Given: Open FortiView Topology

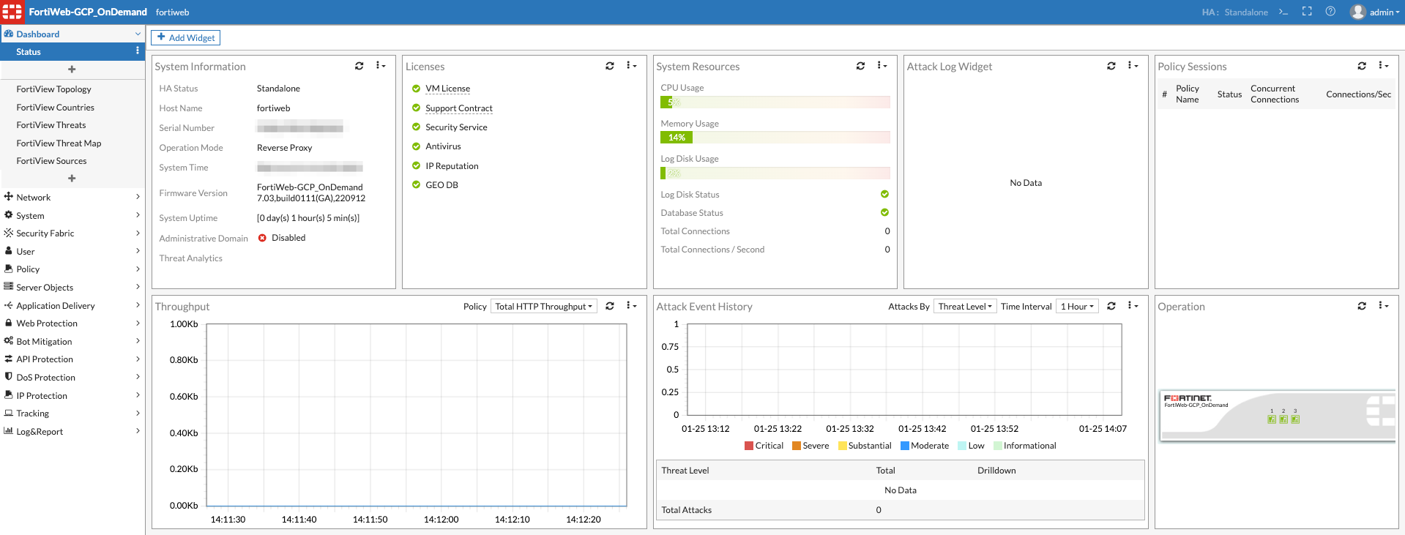Looking at the screenshot, I should (54, 89).
